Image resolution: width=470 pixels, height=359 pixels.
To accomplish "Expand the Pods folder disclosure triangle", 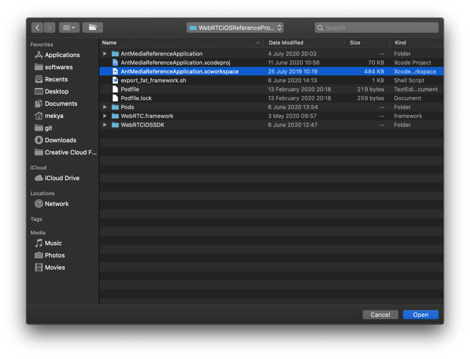I will coord(105,107).
